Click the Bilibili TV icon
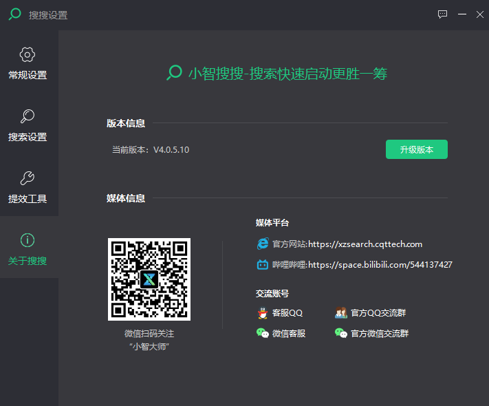Viewport: 489px width, 406px height. point(263,265)
